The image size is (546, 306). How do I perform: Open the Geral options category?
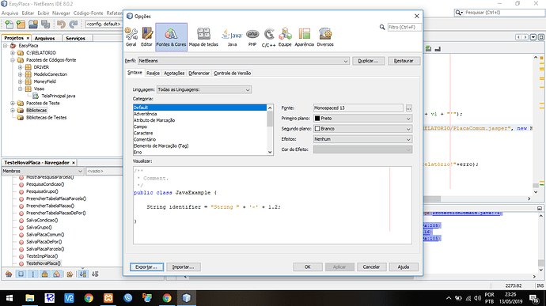click(131, 37)
